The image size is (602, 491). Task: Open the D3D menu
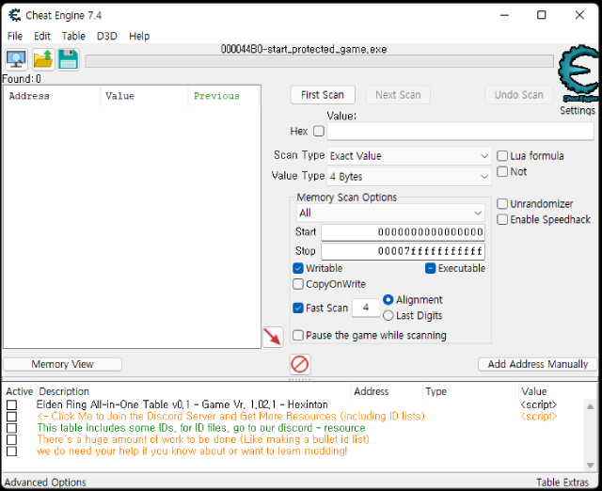pyautogui.click(x=106, y=36)
